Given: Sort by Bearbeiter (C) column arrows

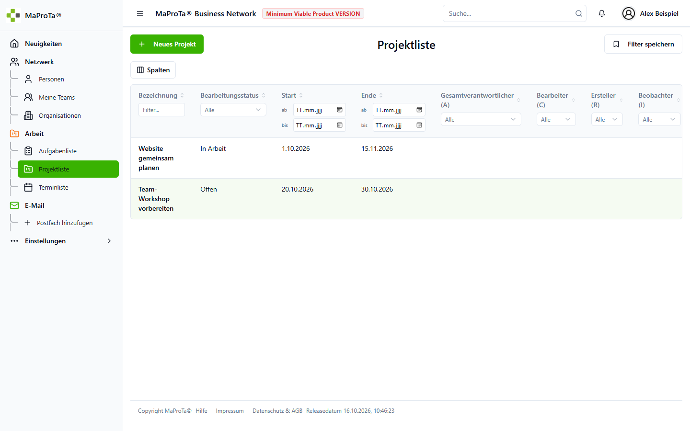Looking at the screenshot, I should point(574,100).
